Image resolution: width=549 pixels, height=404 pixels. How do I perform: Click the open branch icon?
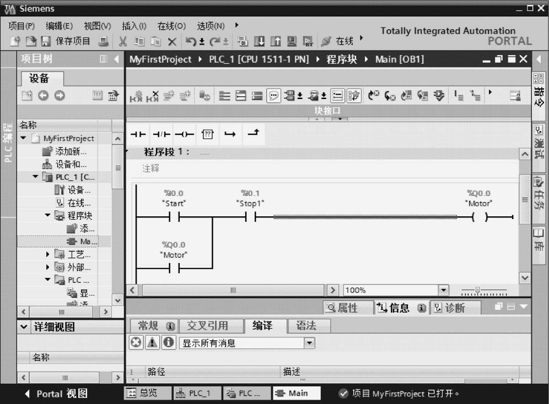[x=230, y=134]
